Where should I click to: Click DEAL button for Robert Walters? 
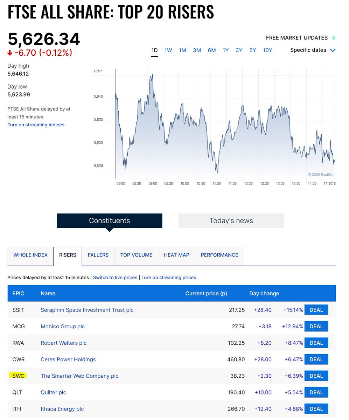(316, 343)
